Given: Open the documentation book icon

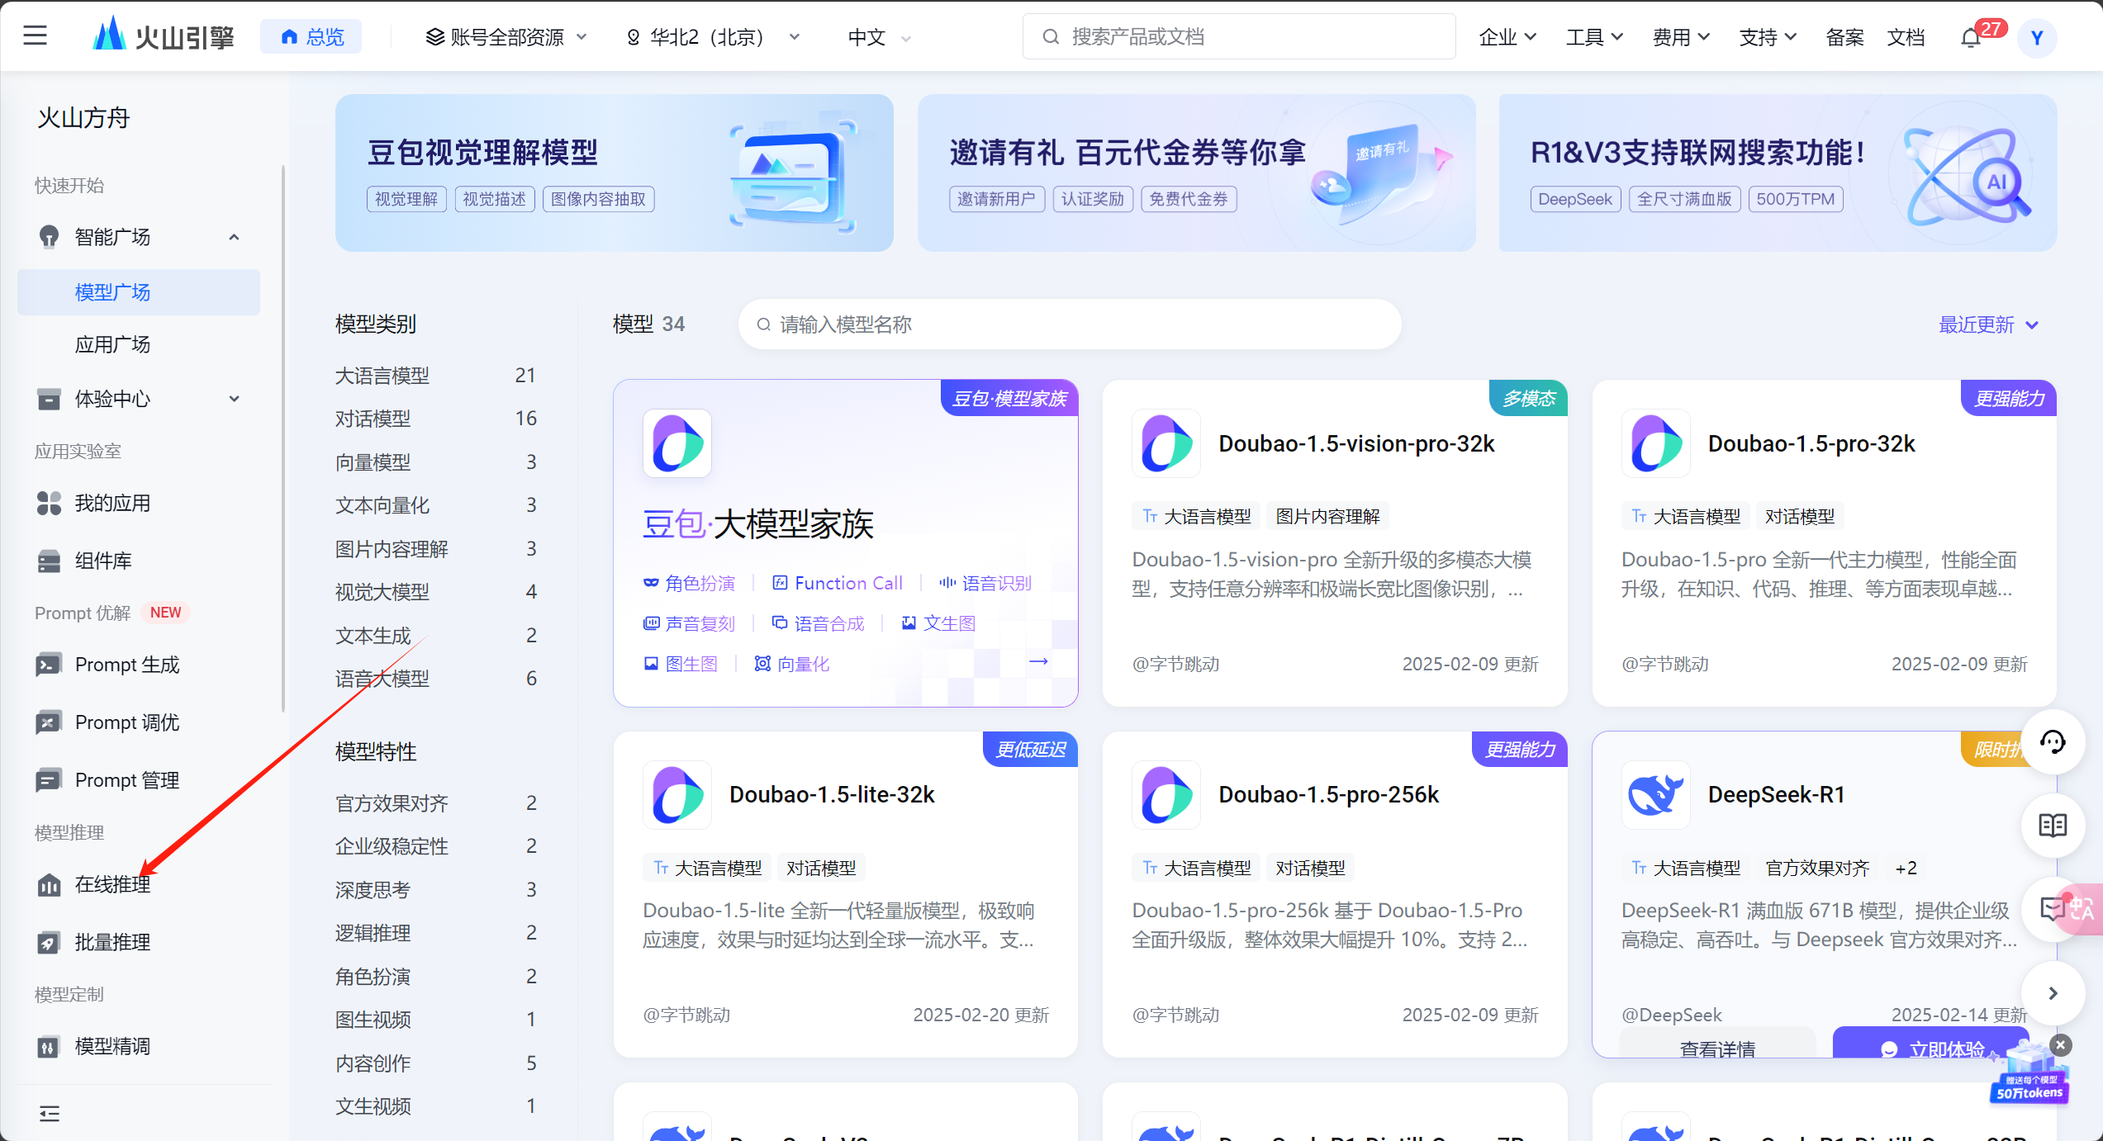Looking at the screenshot, I should tap(2053, 825).
